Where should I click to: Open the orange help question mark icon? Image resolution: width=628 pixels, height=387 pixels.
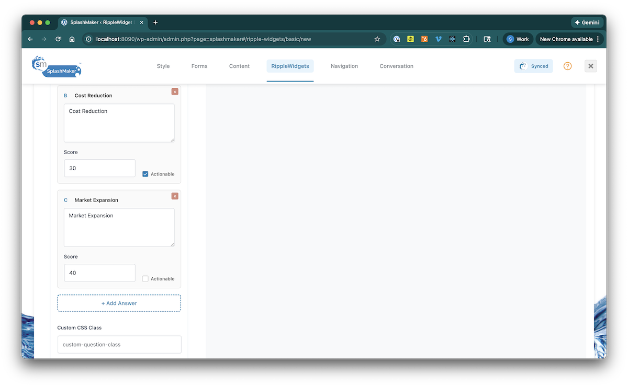click(567, 66)
